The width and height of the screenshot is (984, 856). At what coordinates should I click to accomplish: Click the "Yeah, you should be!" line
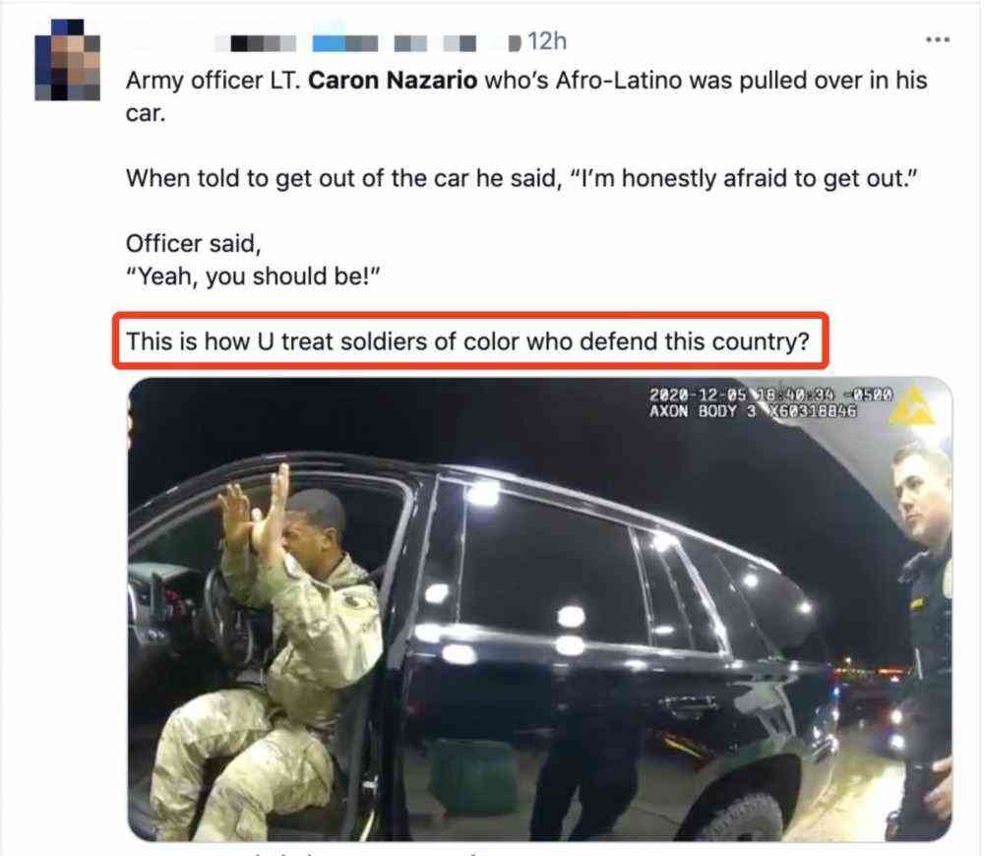253,276
